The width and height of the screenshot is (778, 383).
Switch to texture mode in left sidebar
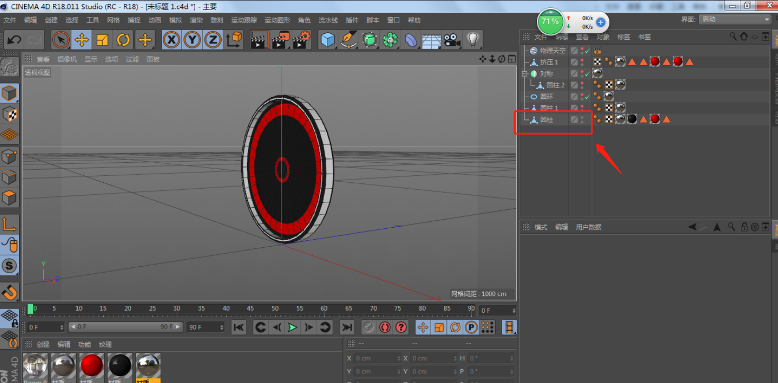10,114
